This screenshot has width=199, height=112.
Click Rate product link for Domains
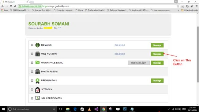coord(120,45)
